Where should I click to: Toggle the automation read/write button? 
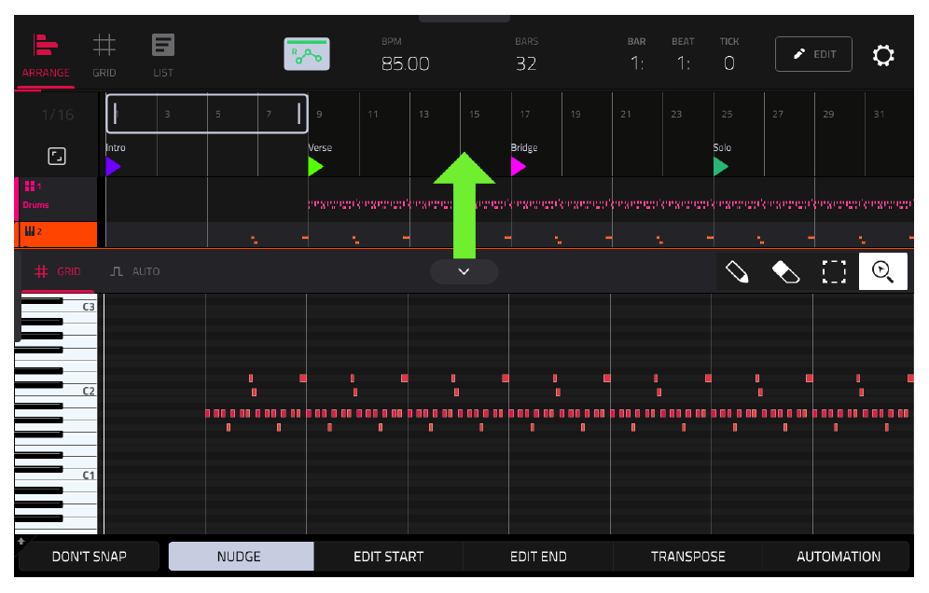[x=306, y=54]
